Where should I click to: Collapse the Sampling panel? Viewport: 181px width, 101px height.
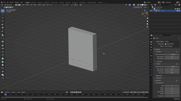pyautogui.click(x=158, y=49)
